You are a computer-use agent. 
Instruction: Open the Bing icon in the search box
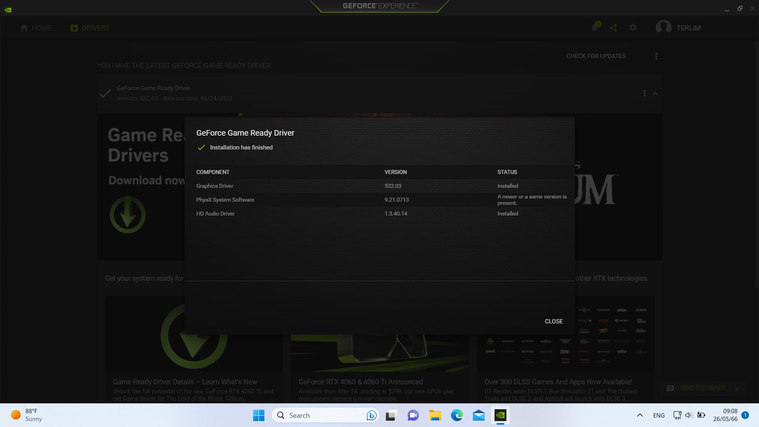[x=371, y=415]
